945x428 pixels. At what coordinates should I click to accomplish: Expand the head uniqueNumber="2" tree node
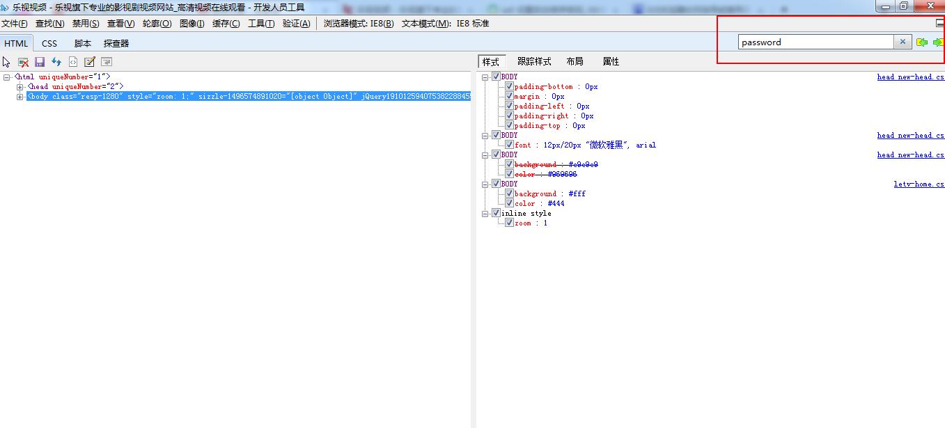[20, 87]
